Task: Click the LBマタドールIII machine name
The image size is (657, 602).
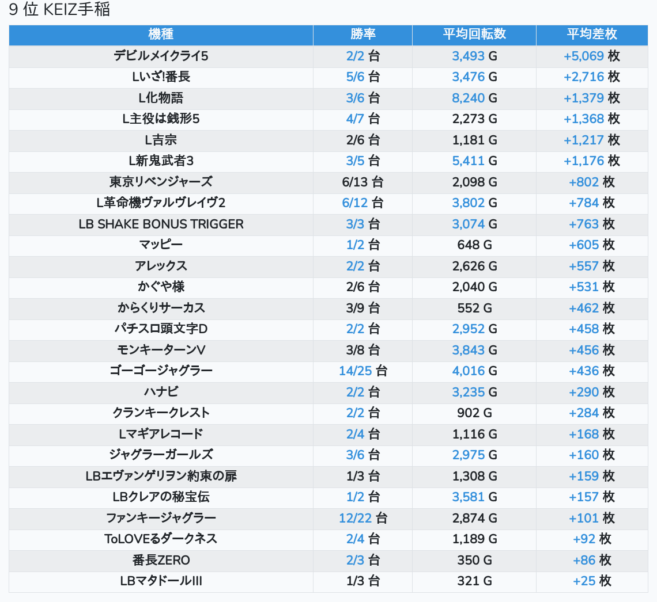Action: (x=161, y=581)
